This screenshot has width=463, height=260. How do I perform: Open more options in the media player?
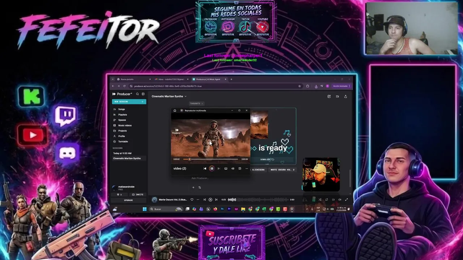(x=247, y=168)
